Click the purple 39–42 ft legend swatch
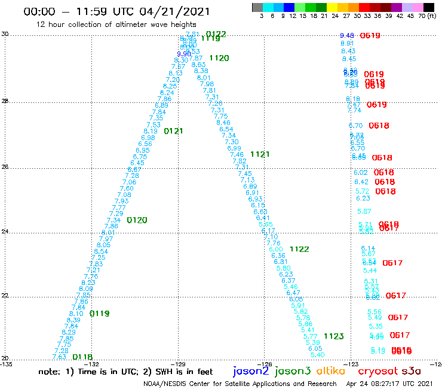 click(x=397, y=7)
